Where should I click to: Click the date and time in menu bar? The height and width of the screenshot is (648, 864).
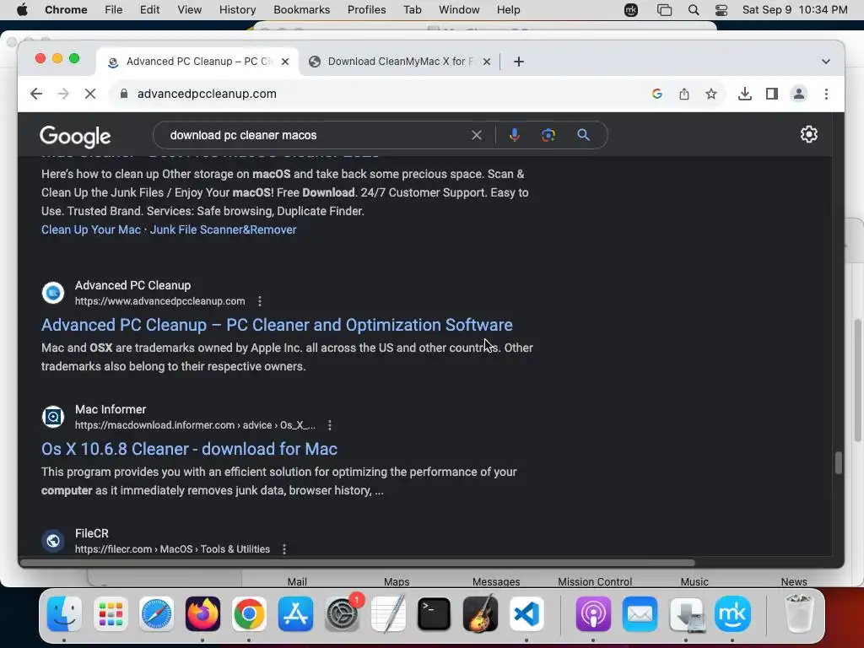(x=795, y=10)
